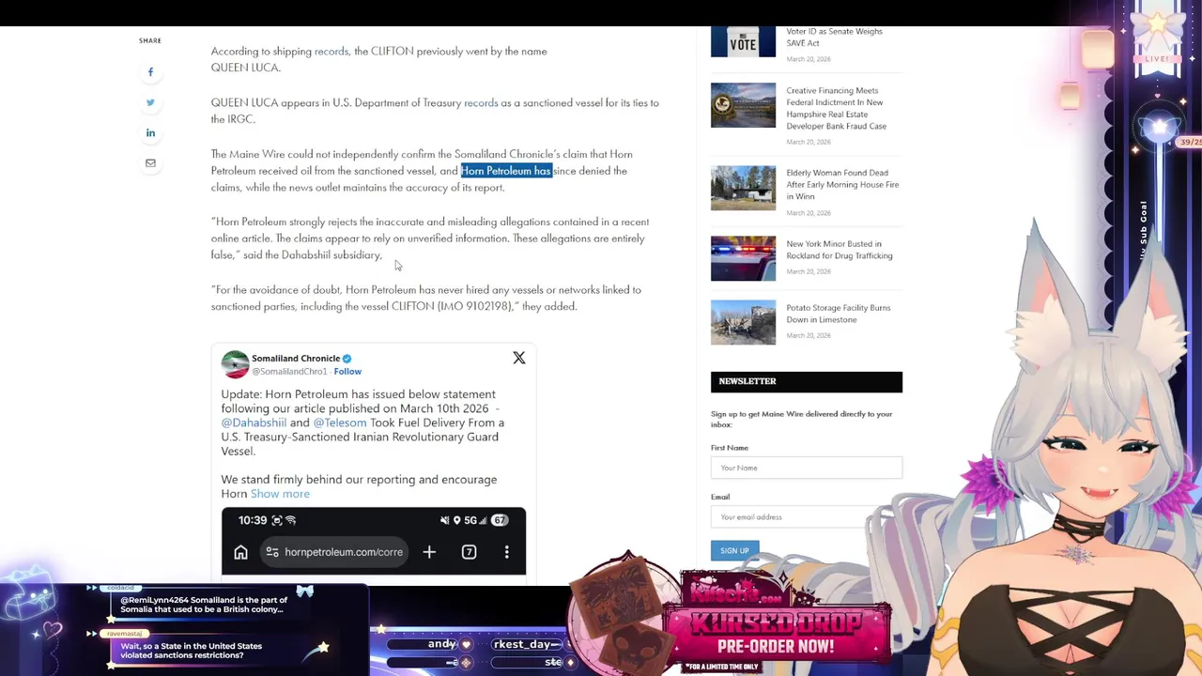The width and height of the screenshot is (1202, 676).
Task: Open New York Minor Busted article
Action: [x=840, y=250]
